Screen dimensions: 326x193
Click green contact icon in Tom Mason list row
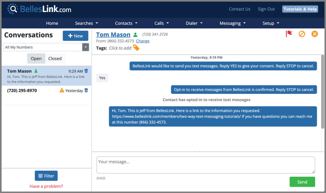[36, 71]
